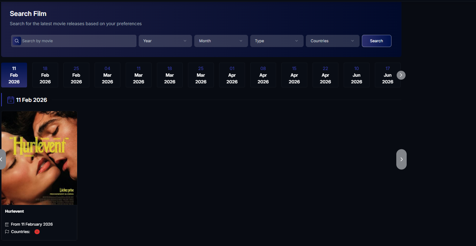
Task: Select the 17 Jun 2026 date tab
Action: [388, 75]
